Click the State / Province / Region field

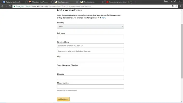pyautogui.click(x=90, y=69)
